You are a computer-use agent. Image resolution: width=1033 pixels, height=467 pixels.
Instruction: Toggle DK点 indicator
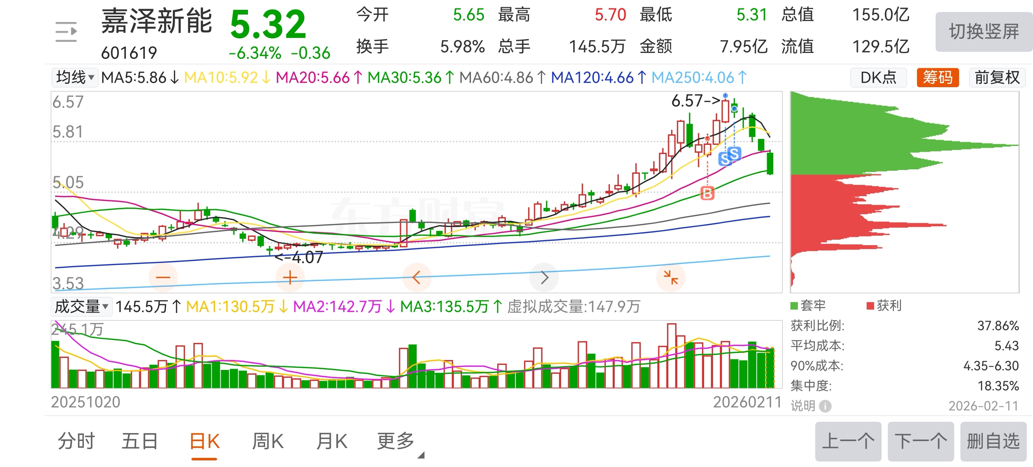tap(878, 77)
